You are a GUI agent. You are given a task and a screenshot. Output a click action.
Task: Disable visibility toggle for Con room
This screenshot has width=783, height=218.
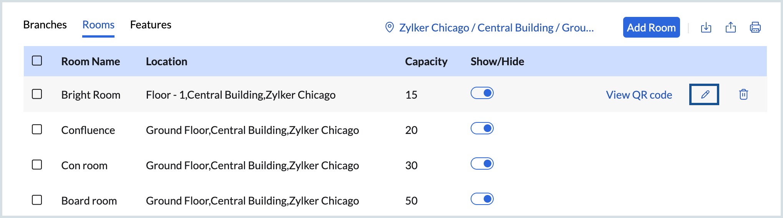pyautogui.click(x=482, y=164)
